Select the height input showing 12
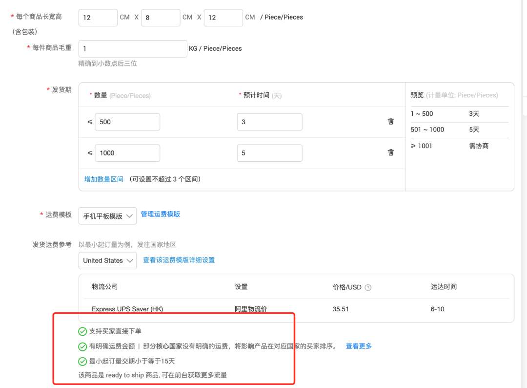The image size is (527, 388). 223,17
